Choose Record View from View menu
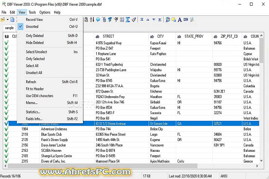This screenshot has width=269, height=179. coord(50,19)
